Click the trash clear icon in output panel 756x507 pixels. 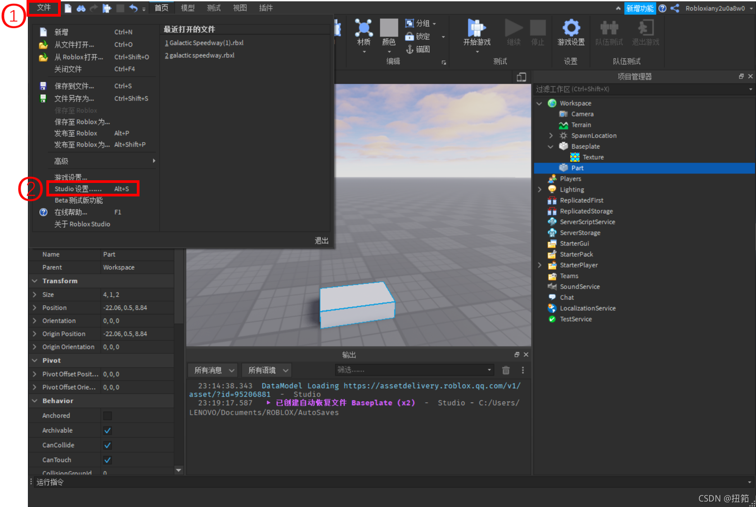(506, 370)
